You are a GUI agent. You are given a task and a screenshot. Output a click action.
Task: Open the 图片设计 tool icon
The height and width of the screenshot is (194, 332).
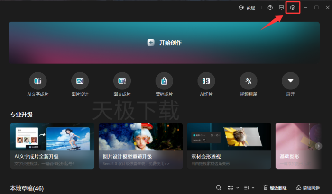(80, 81)
